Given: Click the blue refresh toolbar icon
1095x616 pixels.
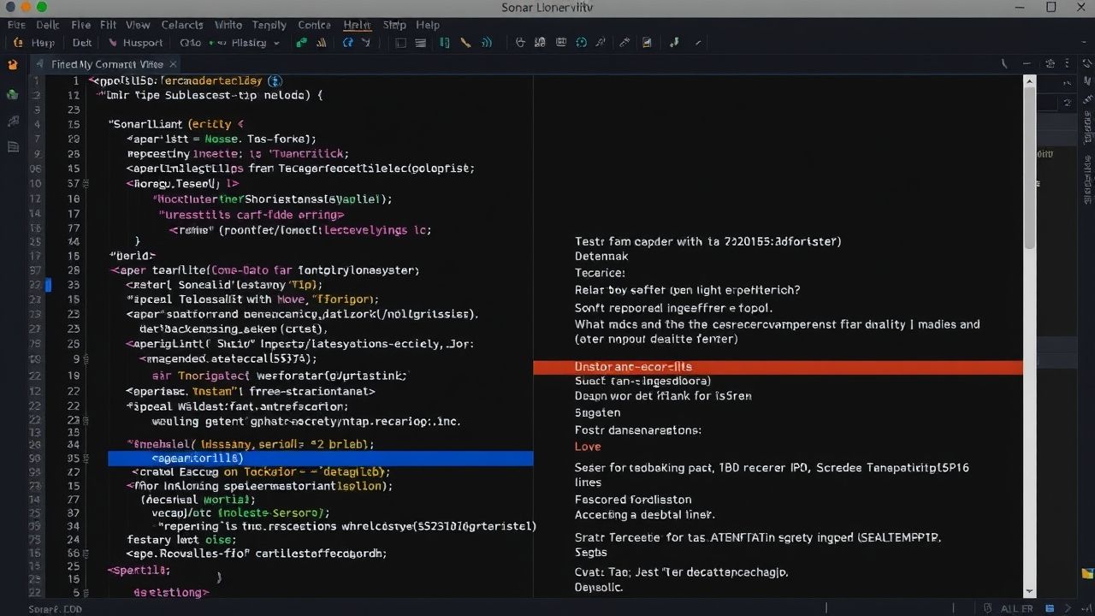Looking at the screenshot, I should point(347,43).
